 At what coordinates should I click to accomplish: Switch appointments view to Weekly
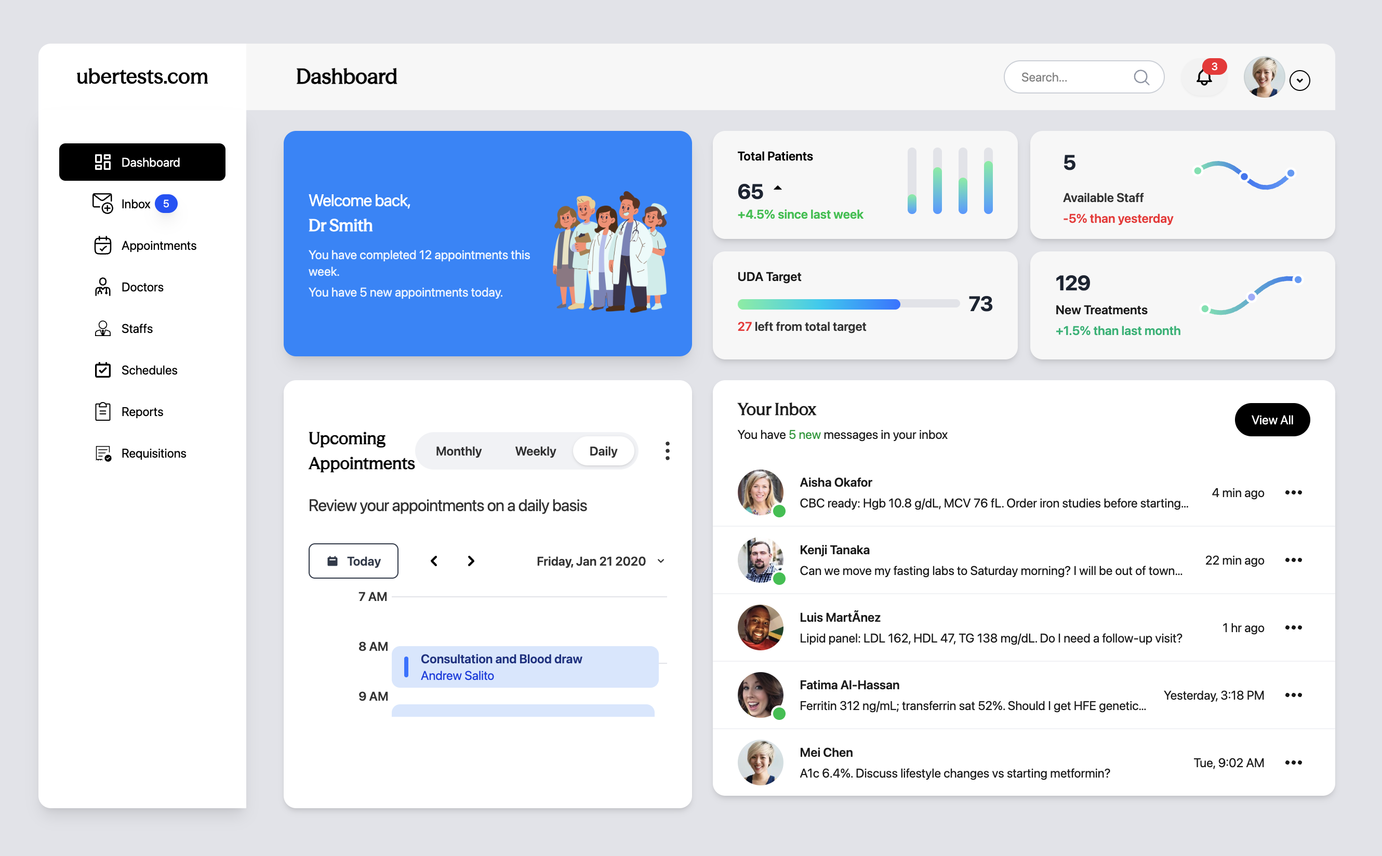535,451
